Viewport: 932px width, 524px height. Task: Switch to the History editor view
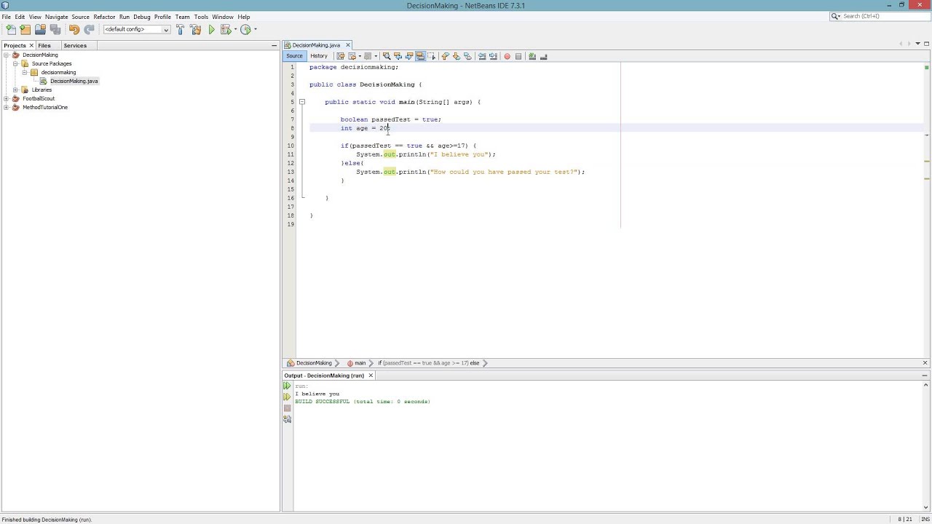coord(319,56)
